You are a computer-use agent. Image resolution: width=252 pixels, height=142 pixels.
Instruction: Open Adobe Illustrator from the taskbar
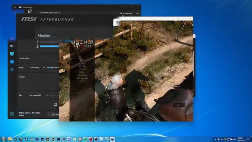48,139
